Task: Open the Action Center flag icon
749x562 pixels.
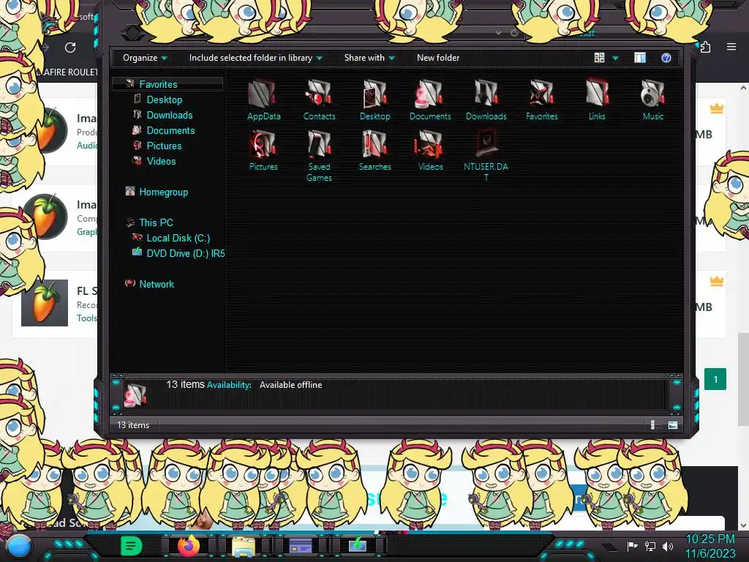Action: coord(632,546)
